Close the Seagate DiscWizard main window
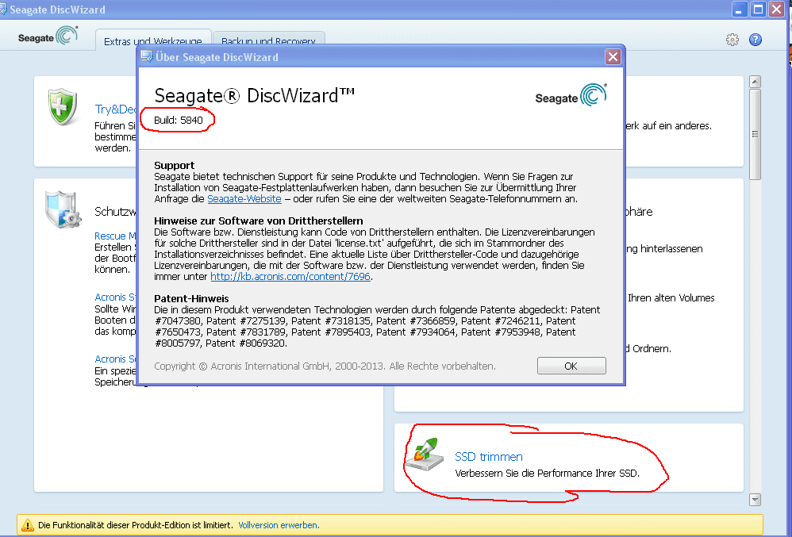Viewport: 792px width, 537px height. pos(777,9)
